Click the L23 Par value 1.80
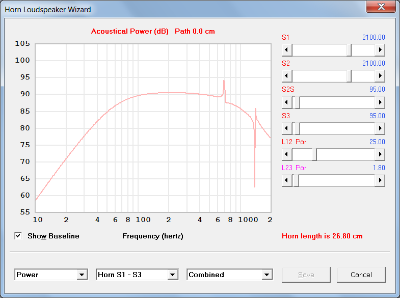 tap(379, 168)
